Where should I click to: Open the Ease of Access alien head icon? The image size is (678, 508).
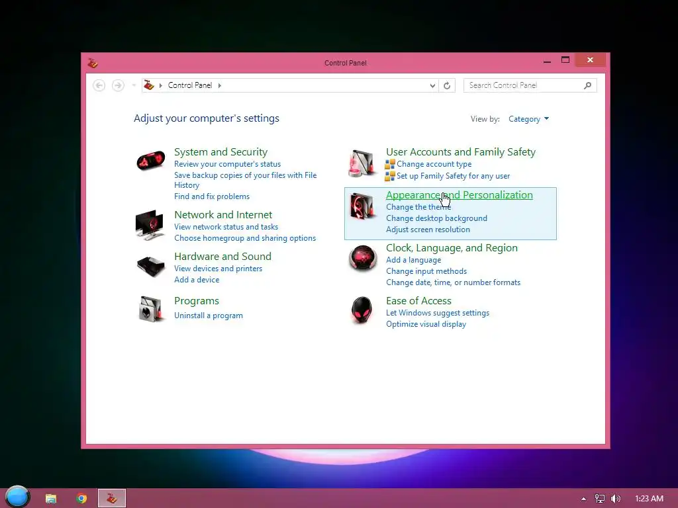click(x=362, y=310)
